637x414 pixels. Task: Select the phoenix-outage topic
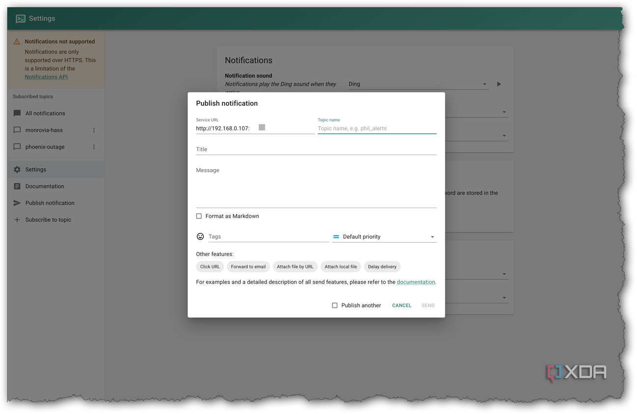click(56, 147)
